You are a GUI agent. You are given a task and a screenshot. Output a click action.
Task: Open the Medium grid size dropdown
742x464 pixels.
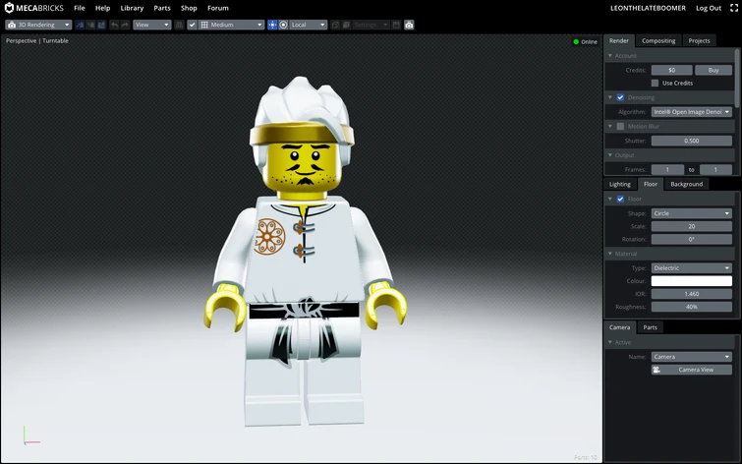click(x=231, y=25)
